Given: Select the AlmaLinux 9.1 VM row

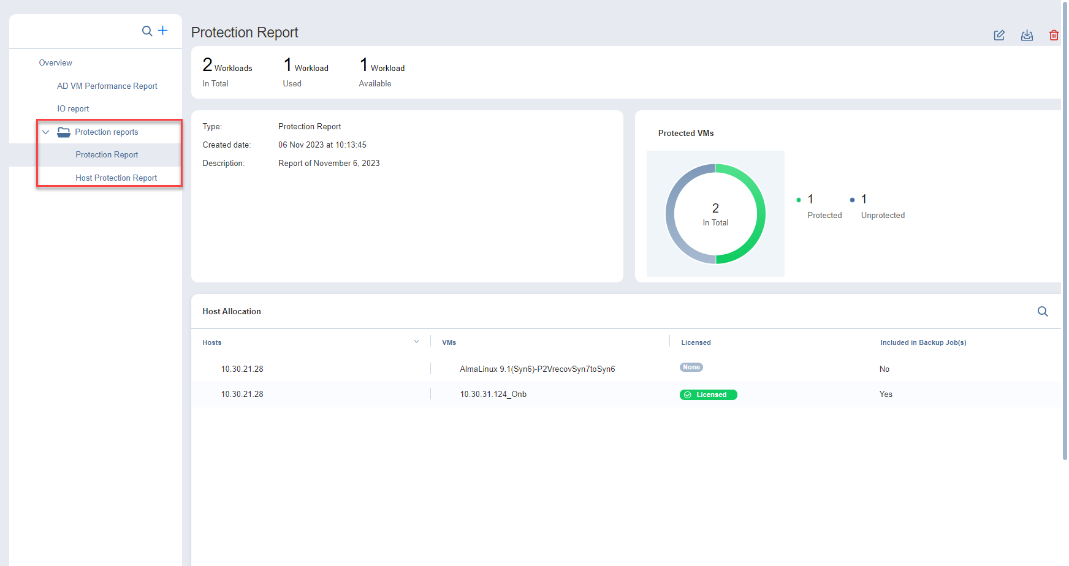Looking at the screenshot, I should [537, 369].
